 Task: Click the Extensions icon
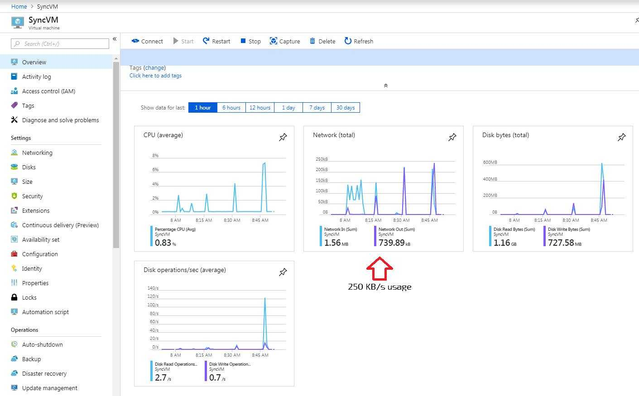click(14, 210)
